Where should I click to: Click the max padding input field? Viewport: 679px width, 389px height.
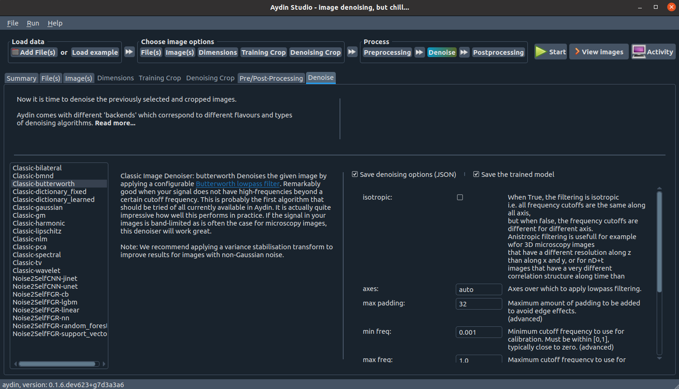tap(479, 304)
